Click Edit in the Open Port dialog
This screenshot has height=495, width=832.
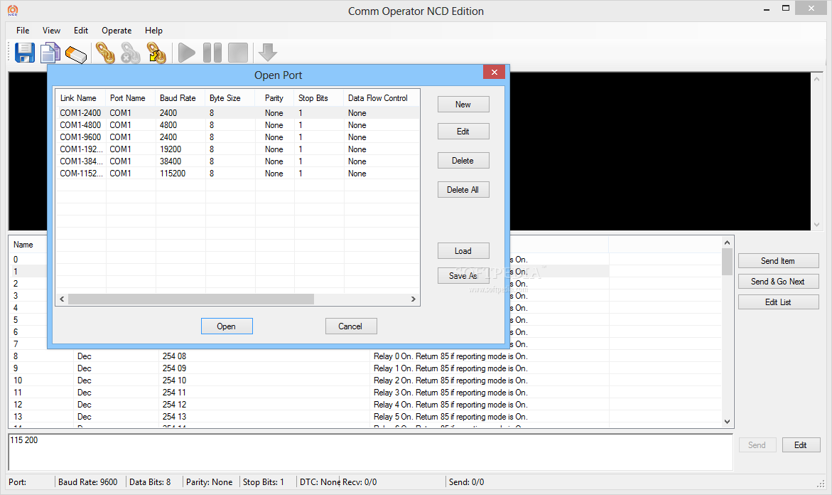click(463, 131)
